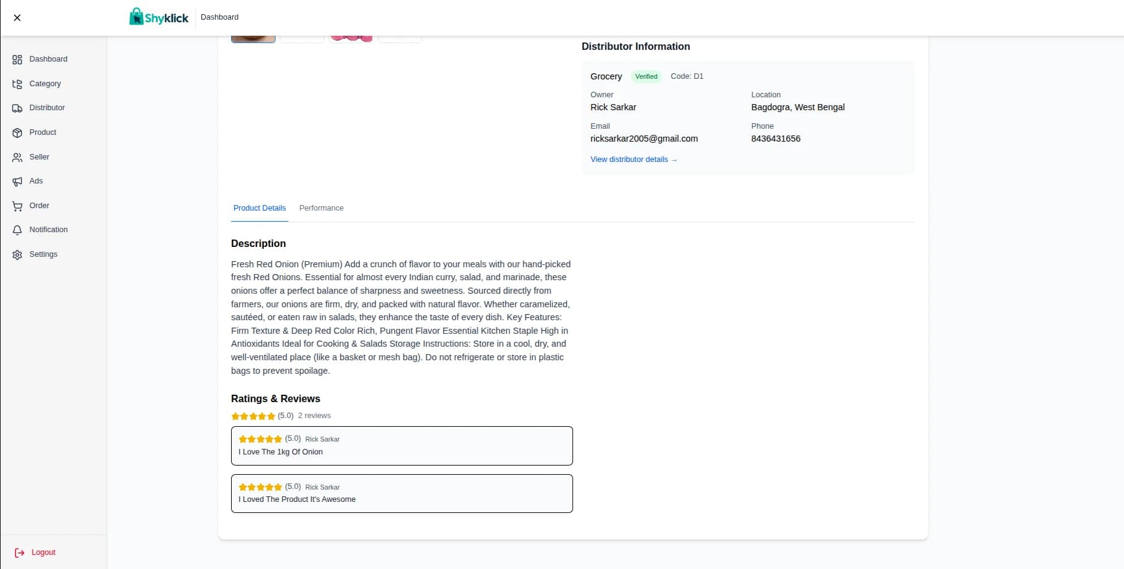The height and width of the screenshot is (569, 1124).
Task: Switch to the Performance tab
Action: point(321,208)
